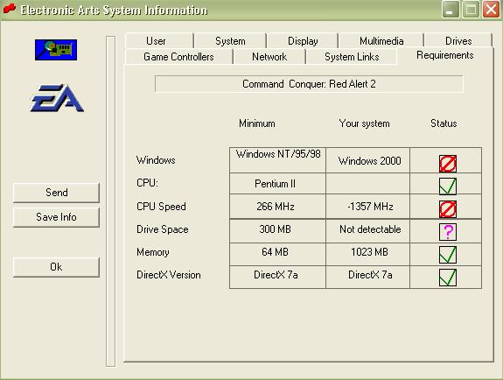
Task: Click the 'DirectX 7a' your system cell
Action: [368, 277]
